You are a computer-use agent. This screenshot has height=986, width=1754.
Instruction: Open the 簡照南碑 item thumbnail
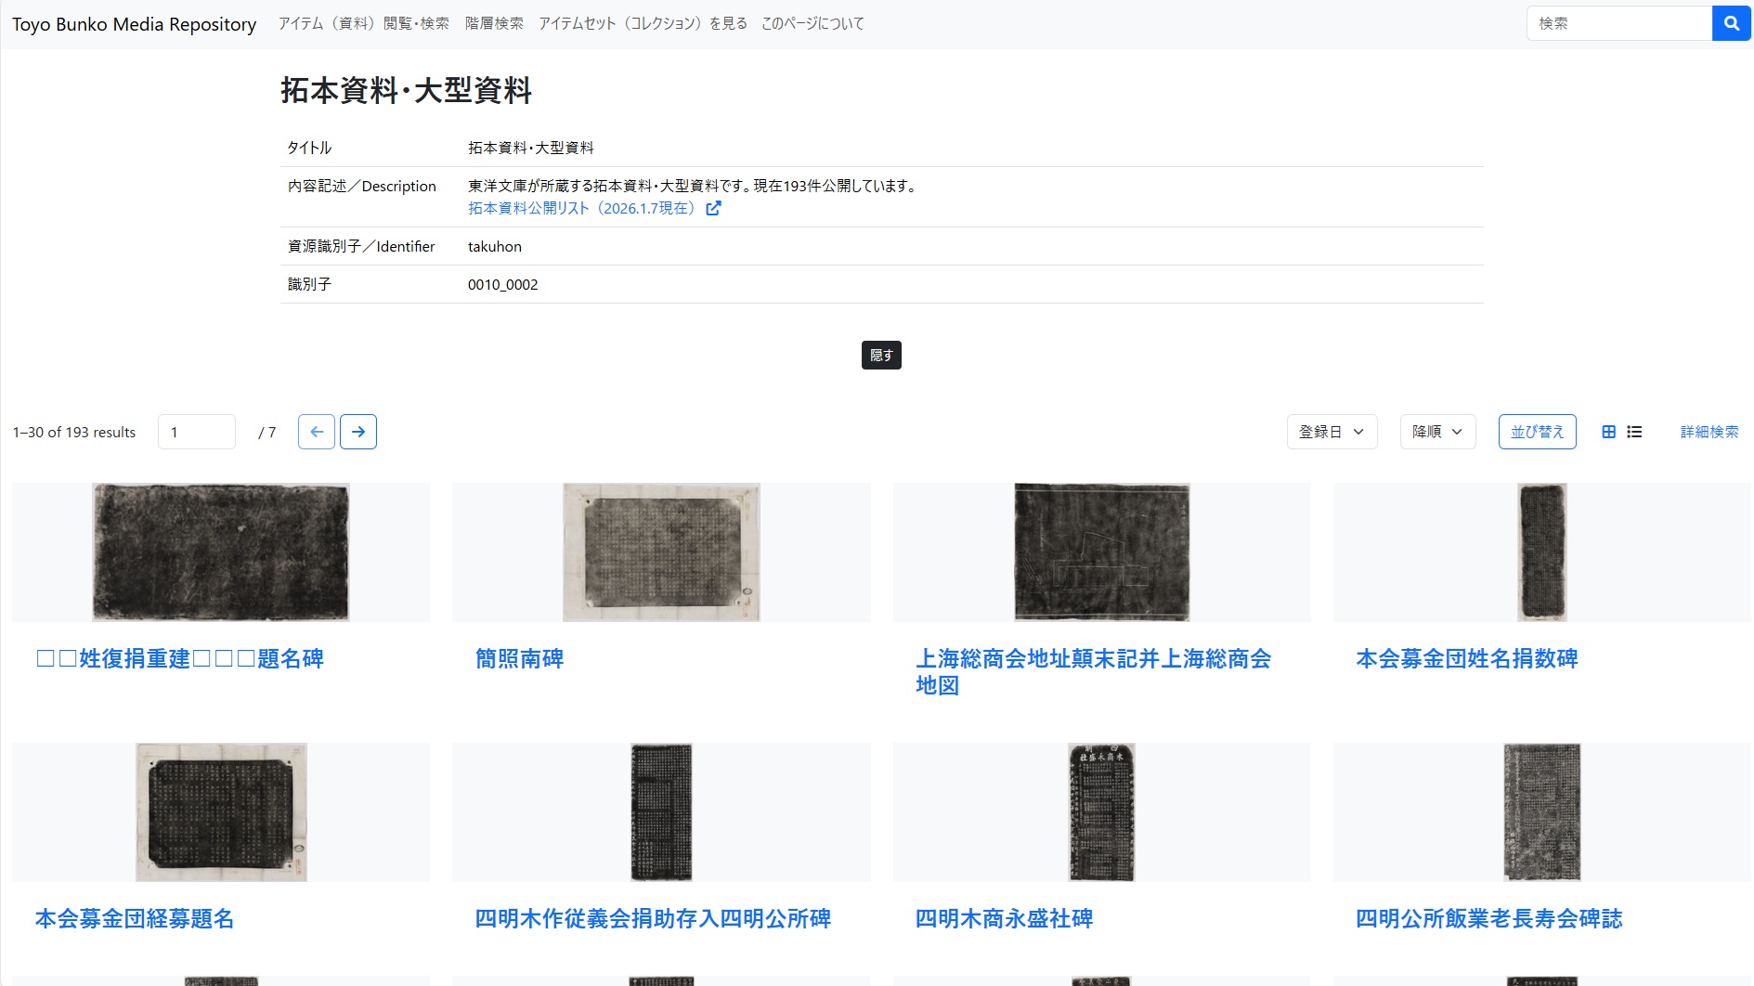click(660, 551)
